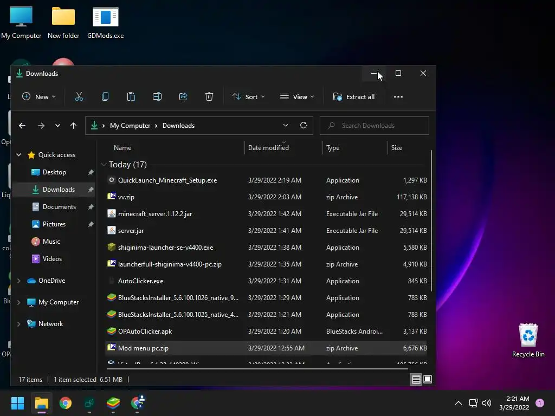Click the Copy icon in toolbar
Viewport: 555px width, 416px height.
(x=105, y=96)
